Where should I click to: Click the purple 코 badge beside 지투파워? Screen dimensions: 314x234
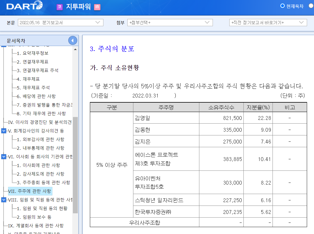click(59, 7)
